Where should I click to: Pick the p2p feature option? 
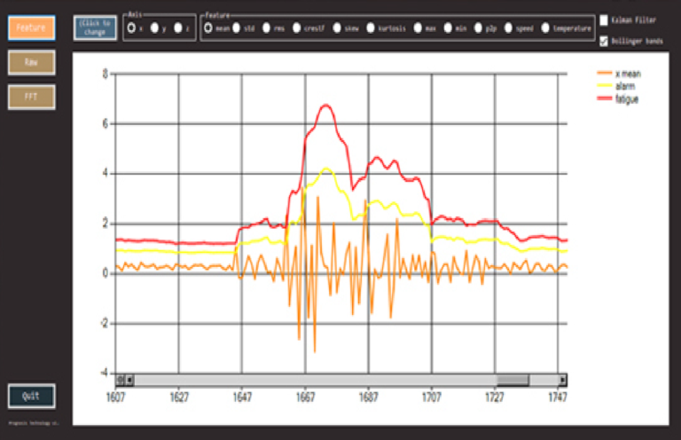click(x=479, y=28)
